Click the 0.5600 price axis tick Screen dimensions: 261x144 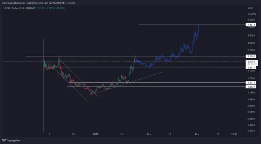click(251, 119)
